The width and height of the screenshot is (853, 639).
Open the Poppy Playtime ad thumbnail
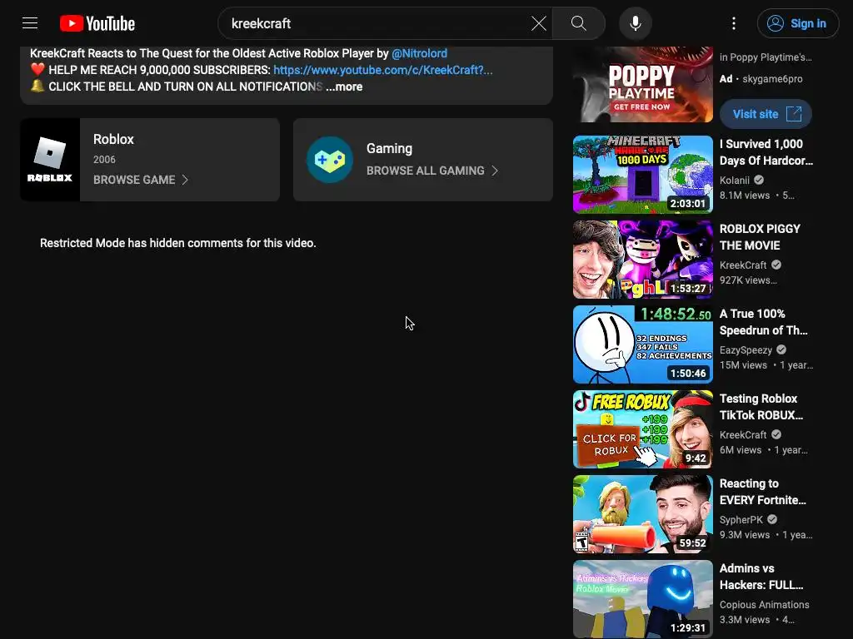(x=643, y=84)
